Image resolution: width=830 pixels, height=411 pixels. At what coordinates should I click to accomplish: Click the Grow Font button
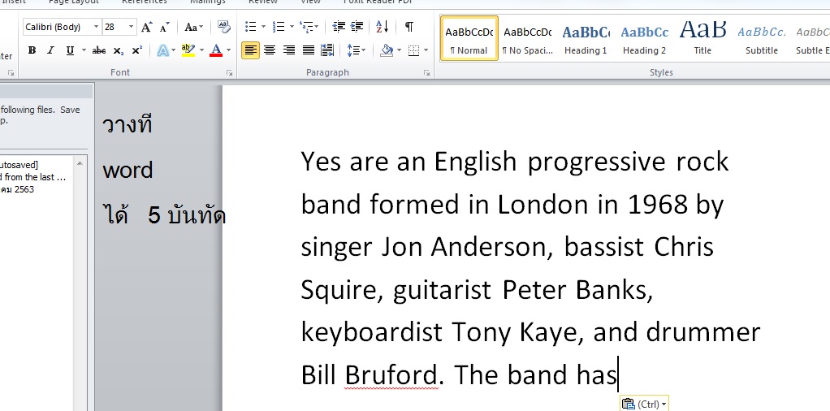click(x=147, y=27)
